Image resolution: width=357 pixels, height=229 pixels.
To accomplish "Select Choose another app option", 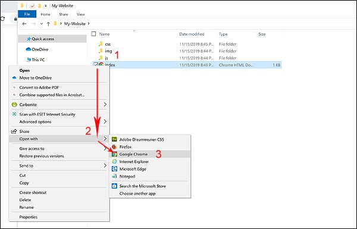I will [149, 193].
